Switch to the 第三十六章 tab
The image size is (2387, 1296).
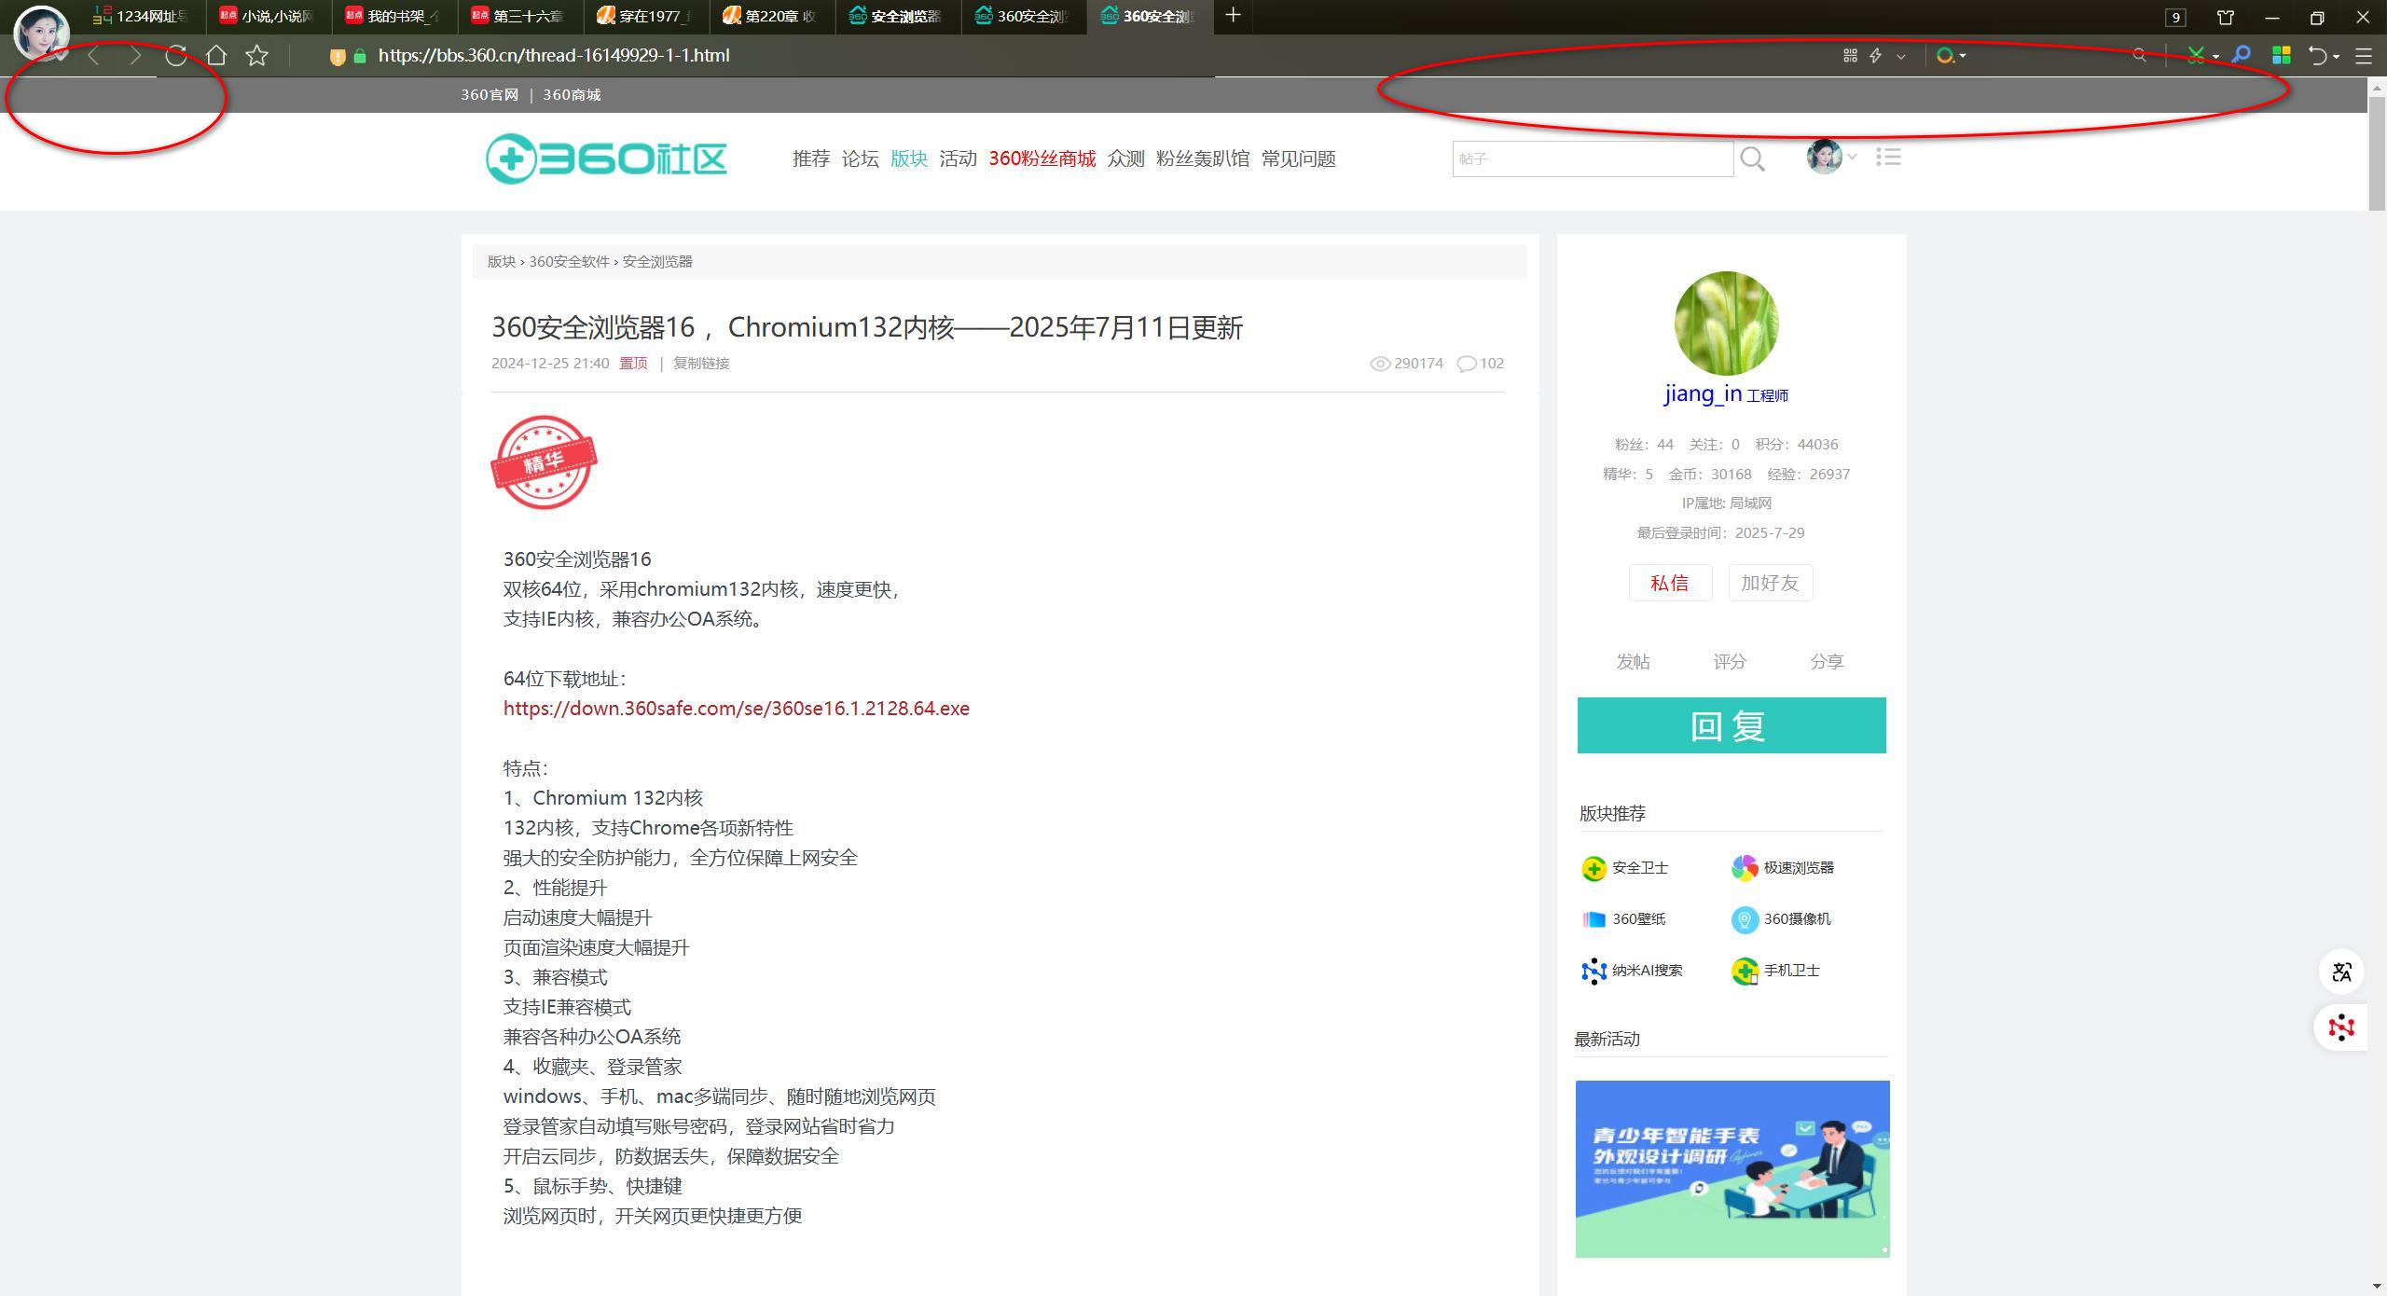[x=520, y=17]
